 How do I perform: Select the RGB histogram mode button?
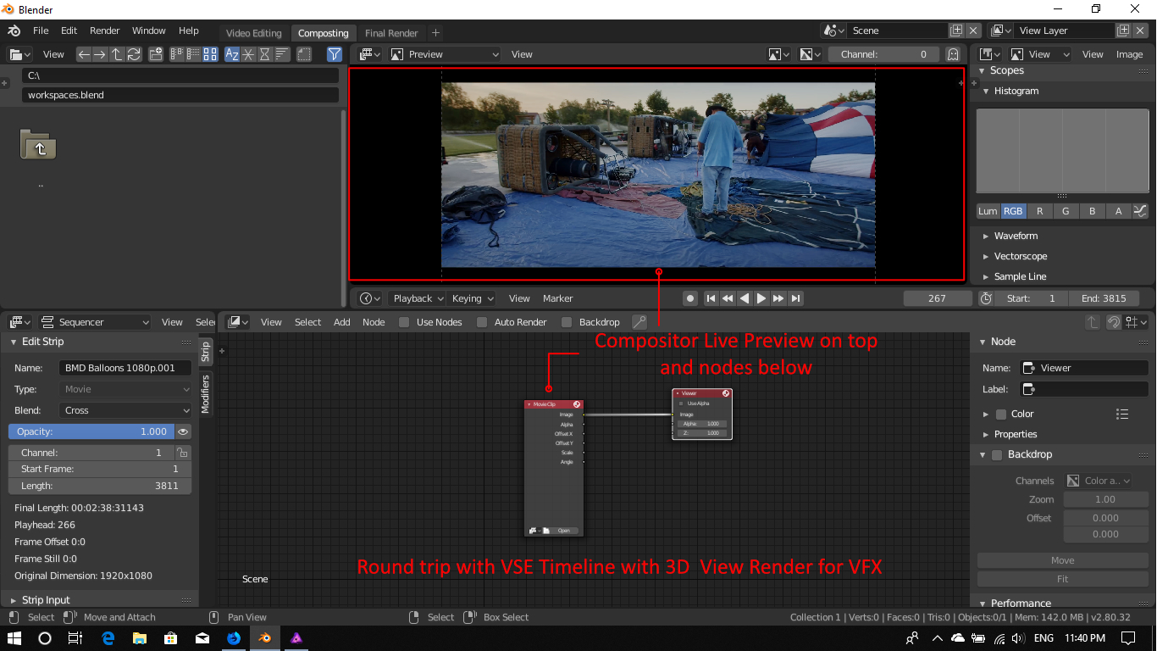(x=1013, y=211)
